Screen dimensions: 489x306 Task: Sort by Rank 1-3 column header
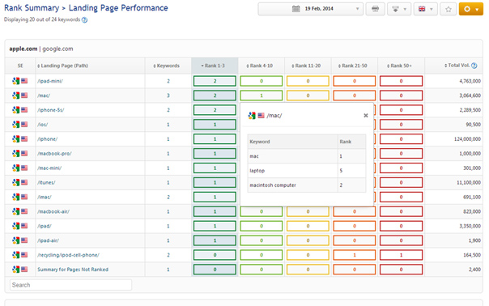click(x=213, y=66)
